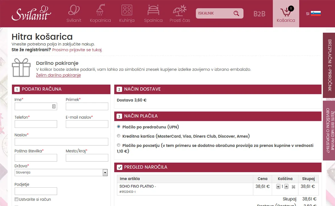Click the Cena column header

click(x=262, y=179)
